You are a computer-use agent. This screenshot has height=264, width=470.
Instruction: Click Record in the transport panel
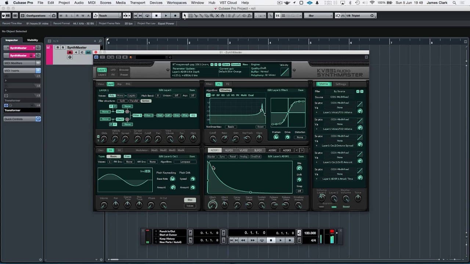tap(290, 241)
